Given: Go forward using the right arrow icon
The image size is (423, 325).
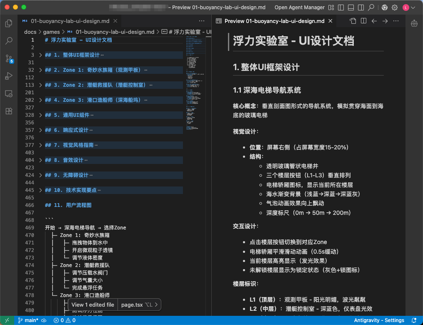Looking at the screenshot, I should [385, 21].
